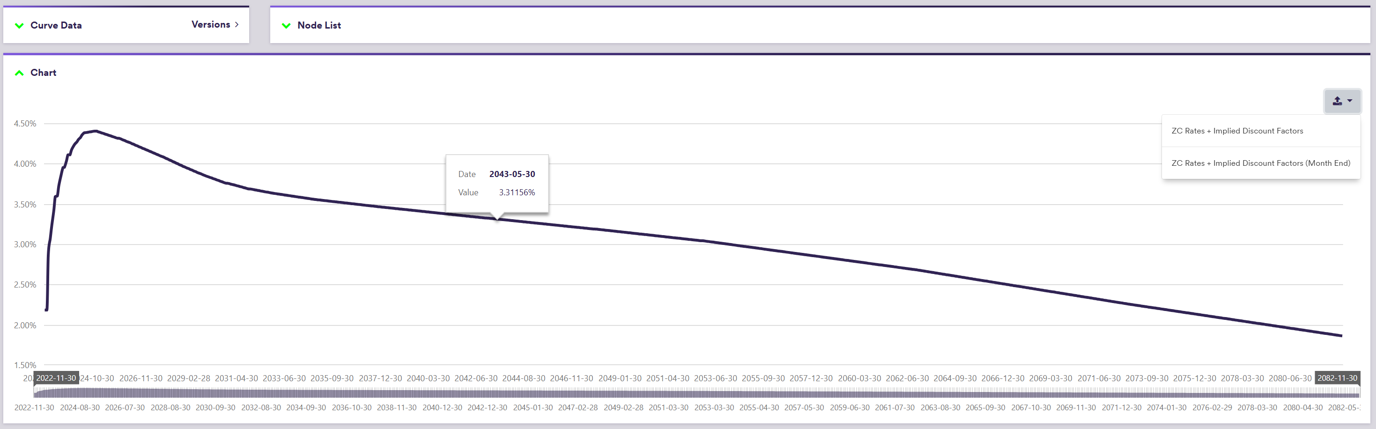
Task: Click the Chart section heading
Action: coord(43,73)
